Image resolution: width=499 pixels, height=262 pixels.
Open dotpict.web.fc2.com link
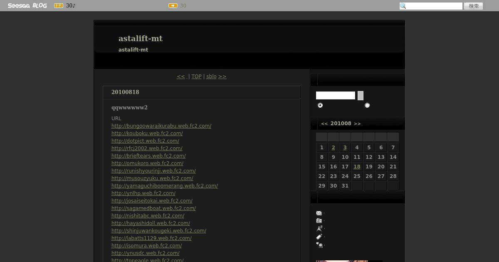145,141
